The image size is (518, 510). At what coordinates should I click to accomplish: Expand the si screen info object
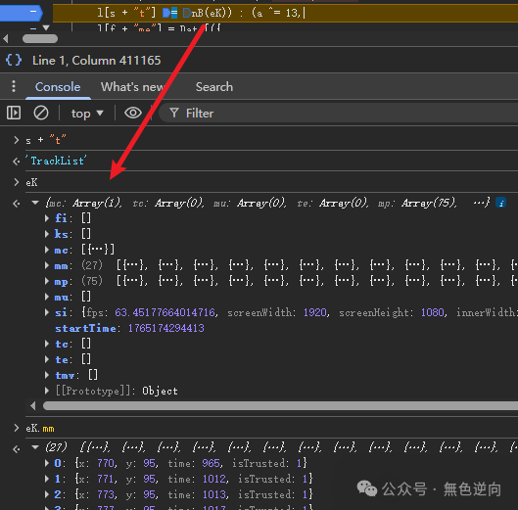[x=47, y=312]
